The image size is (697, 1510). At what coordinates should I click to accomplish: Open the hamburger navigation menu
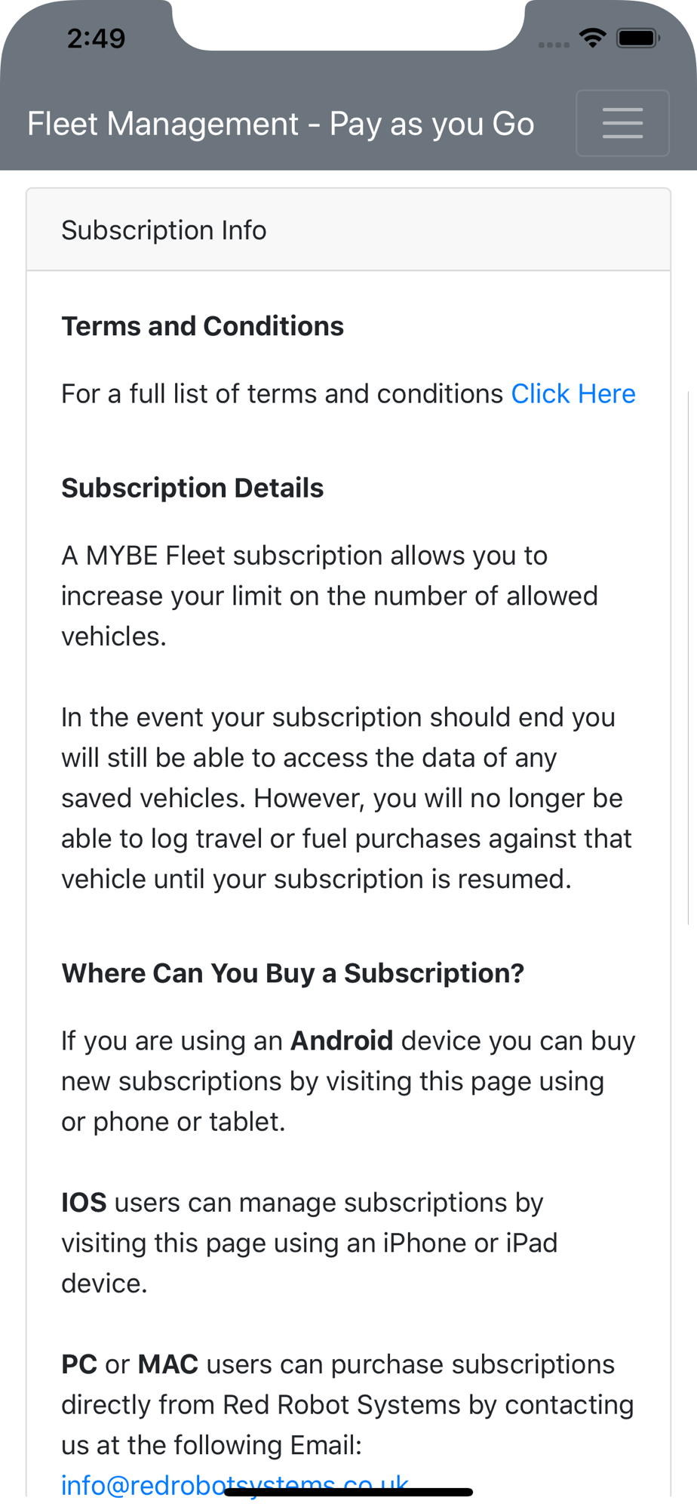click(622, 123)
